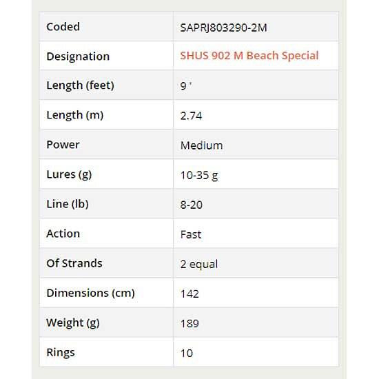Screen dimensions: 379x379
Task: Click the Power row label
Action: [x=63, y=145]
